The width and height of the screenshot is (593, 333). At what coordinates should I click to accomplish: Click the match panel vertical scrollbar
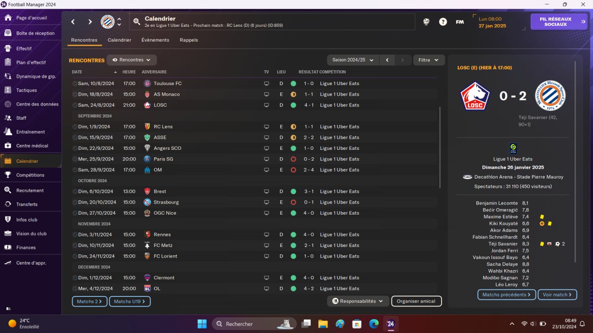(576, 162)
